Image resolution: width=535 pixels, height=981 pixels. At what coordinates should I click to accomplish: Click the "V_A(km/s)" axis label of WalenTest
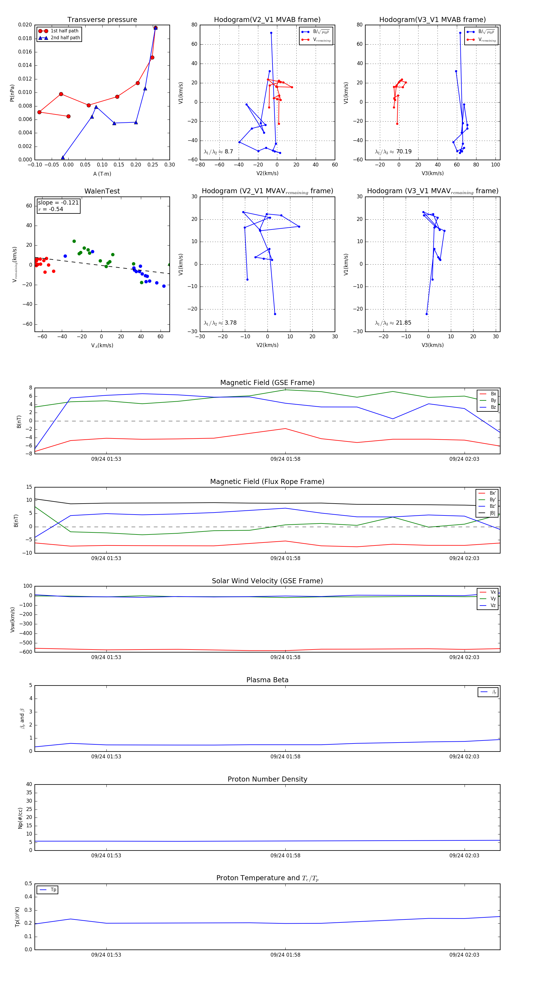click(102, 345)
